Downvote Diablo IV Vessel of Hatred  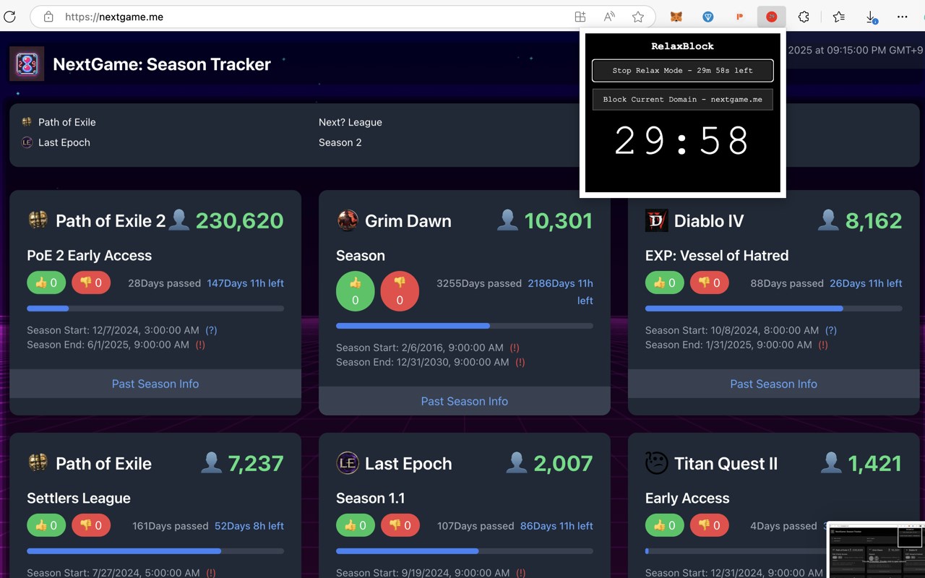[x=710, y=282]
